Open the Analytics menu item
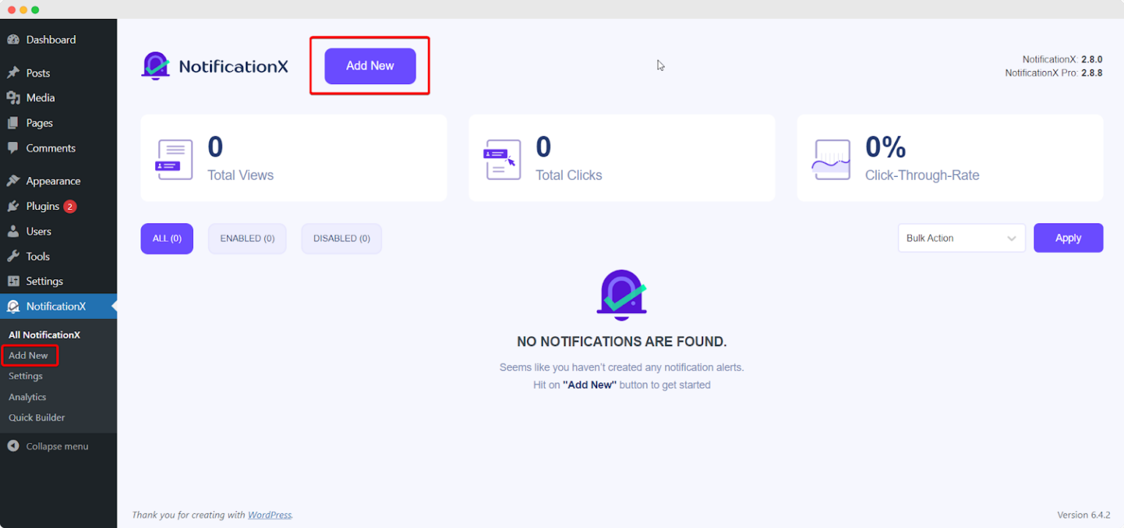Screen dimensions: 1124x528 27,396
